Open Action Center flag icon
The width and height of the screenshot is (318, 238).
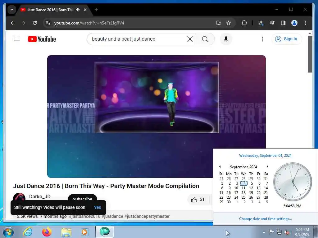click(271, 232)
